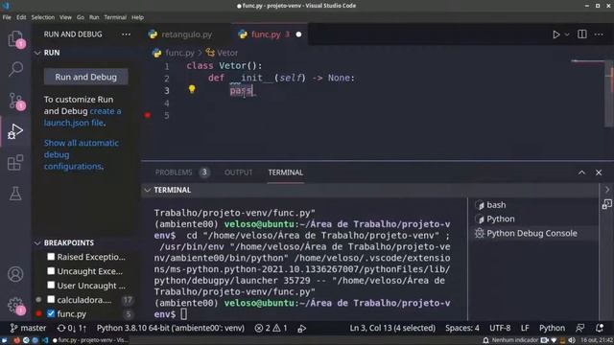614x345 pixels.
Task: Click the volume icon in system tray
Action: [x=572, y=340]
